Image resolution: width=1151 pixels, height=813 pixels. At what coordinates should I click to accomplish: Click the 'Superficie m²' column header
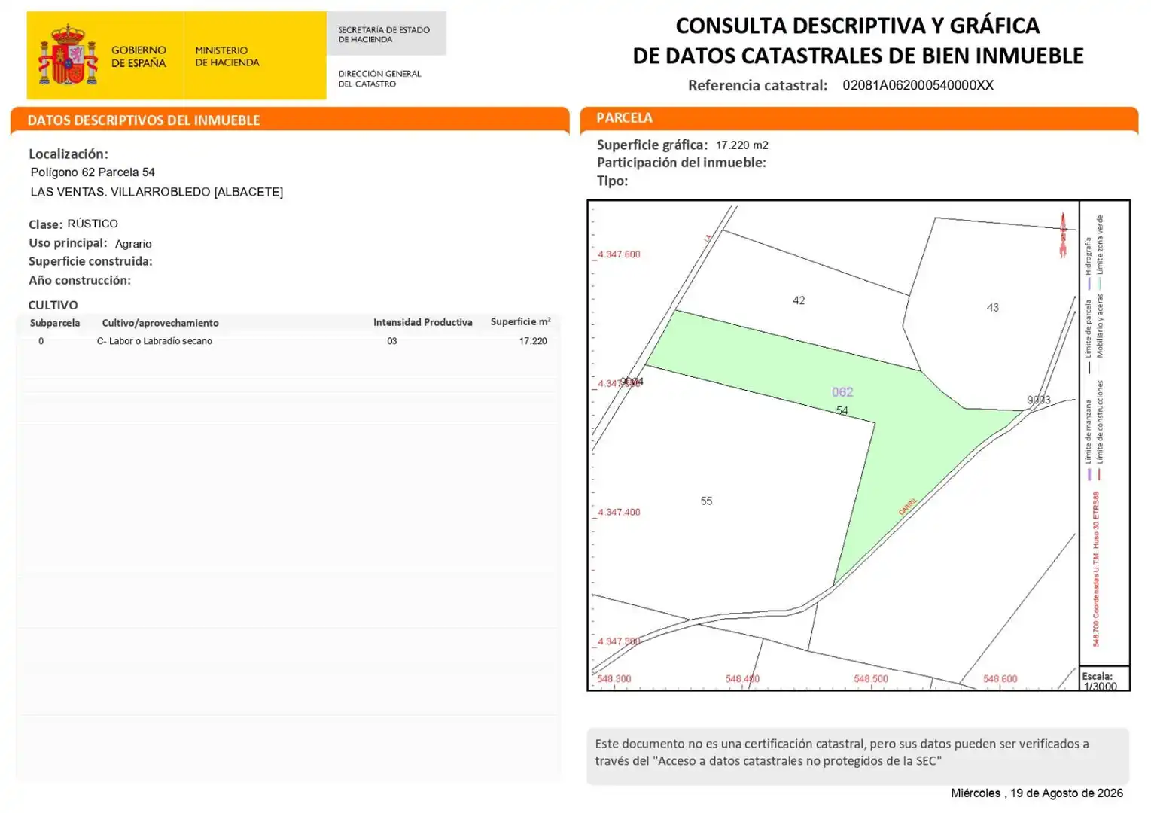(520, 321)
